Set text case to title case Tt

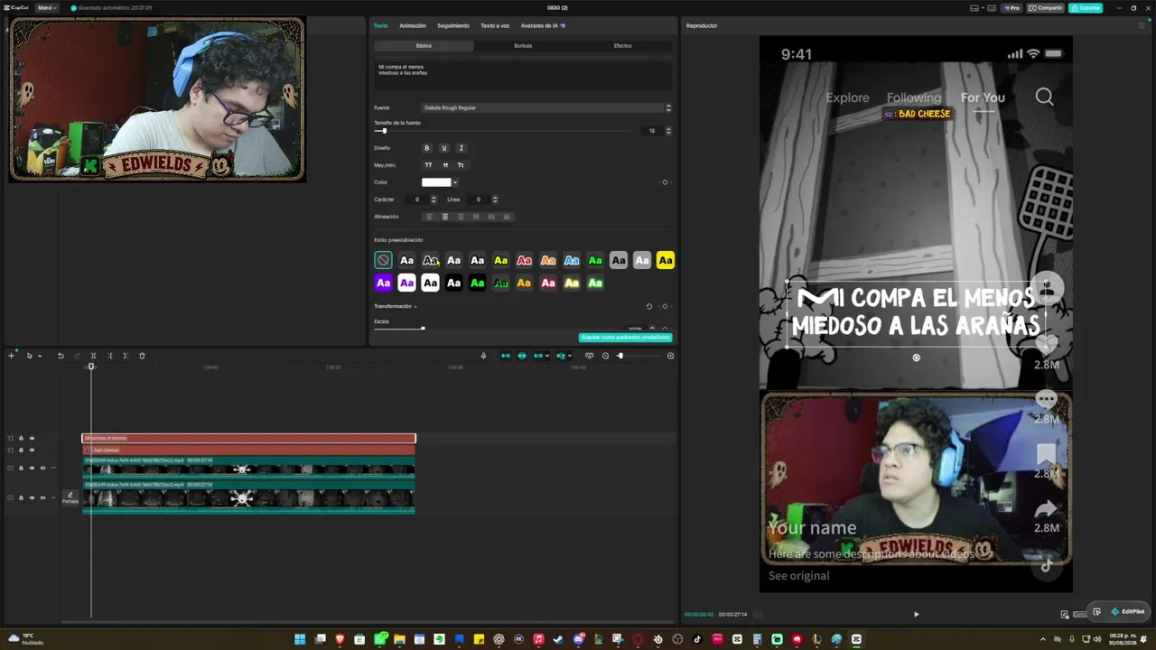tap(461, 165)
